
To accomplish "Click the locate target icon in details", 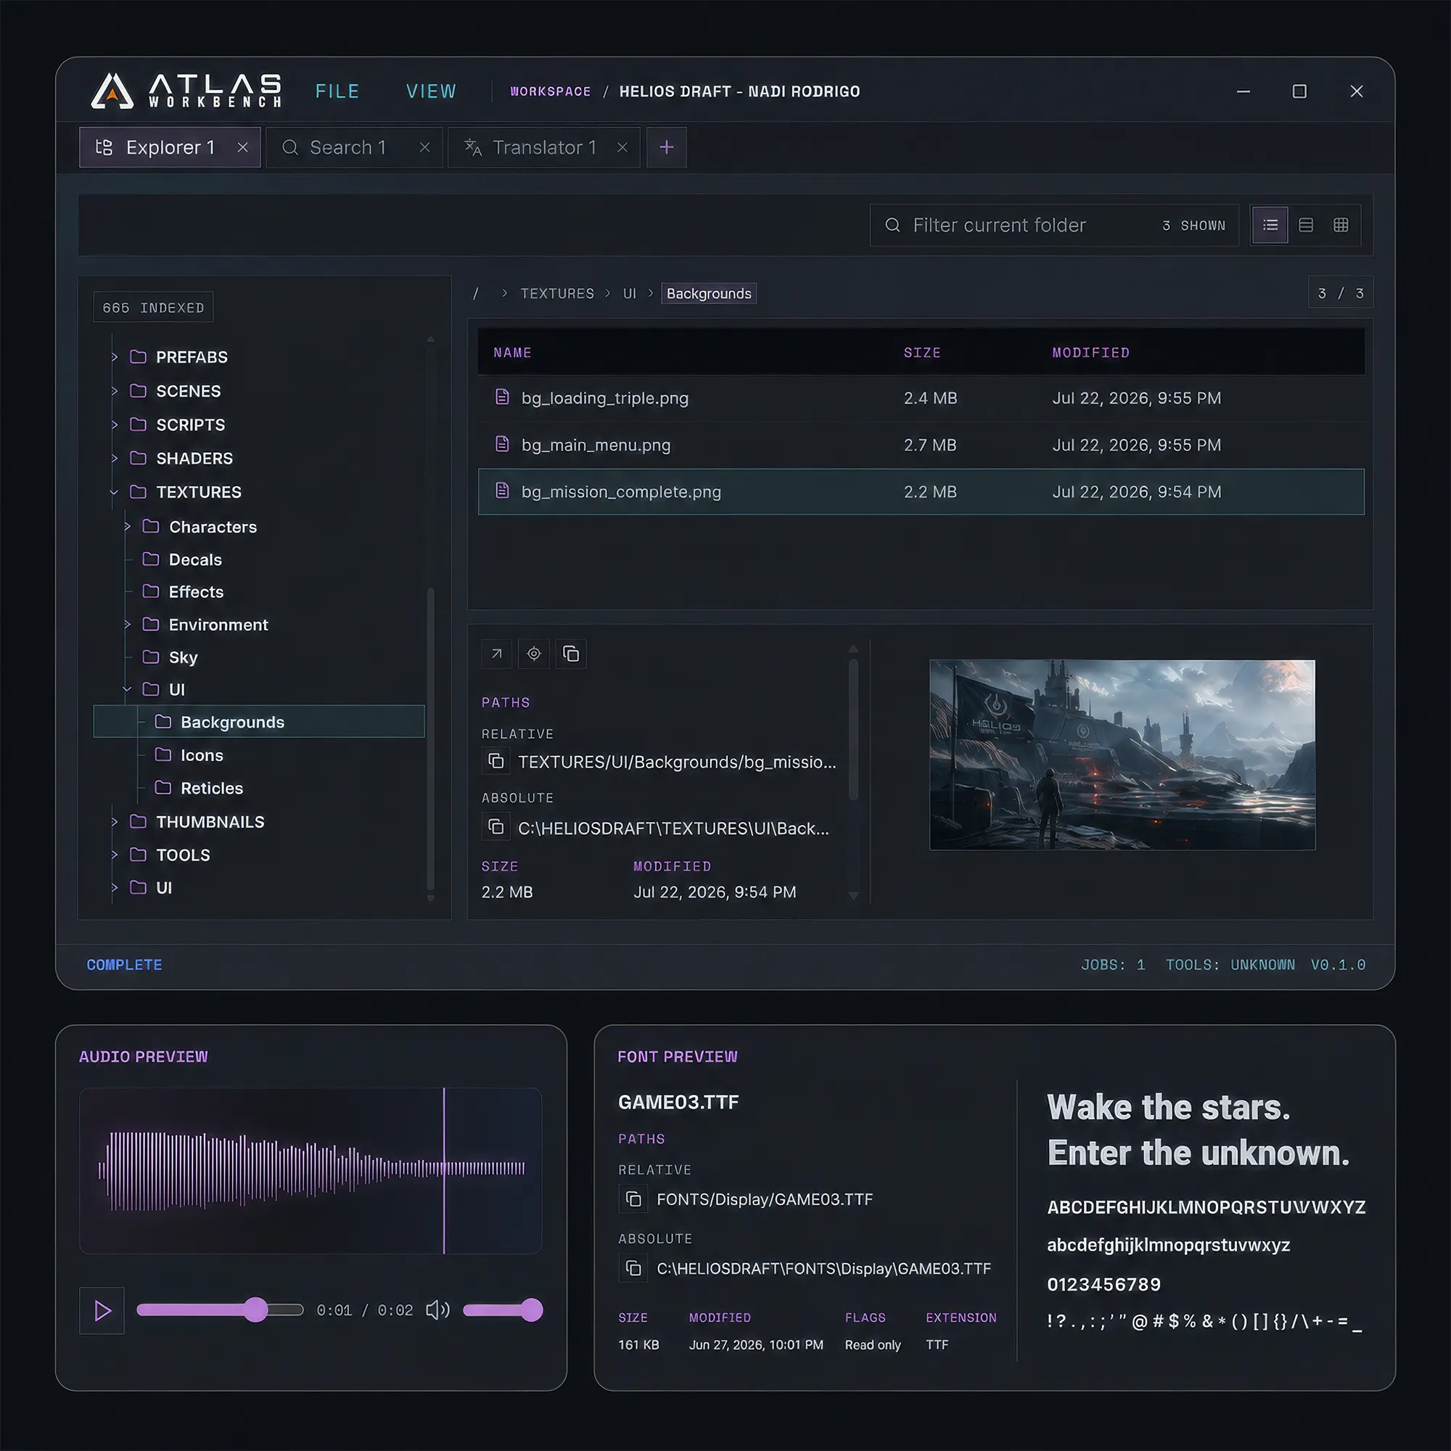I will [534, 654].
